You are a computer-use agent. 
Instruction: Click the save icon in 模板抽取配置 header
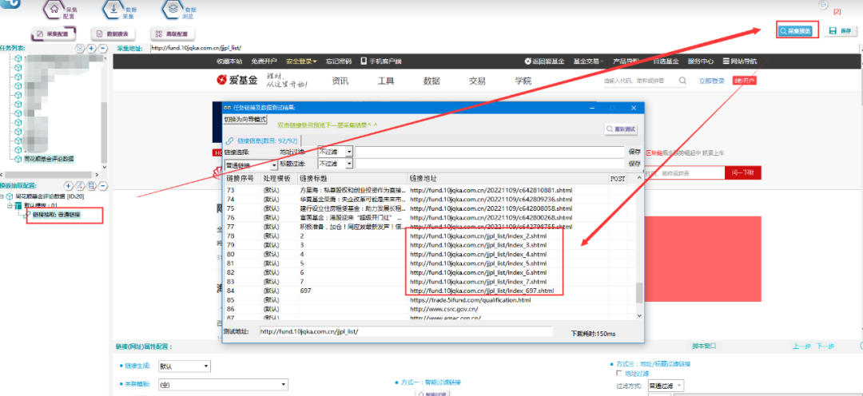92,186
